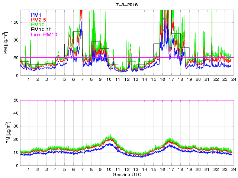238x178 pixels.
Task: Click the 150 tick on top chart y-axis
Action: point(14,22)
